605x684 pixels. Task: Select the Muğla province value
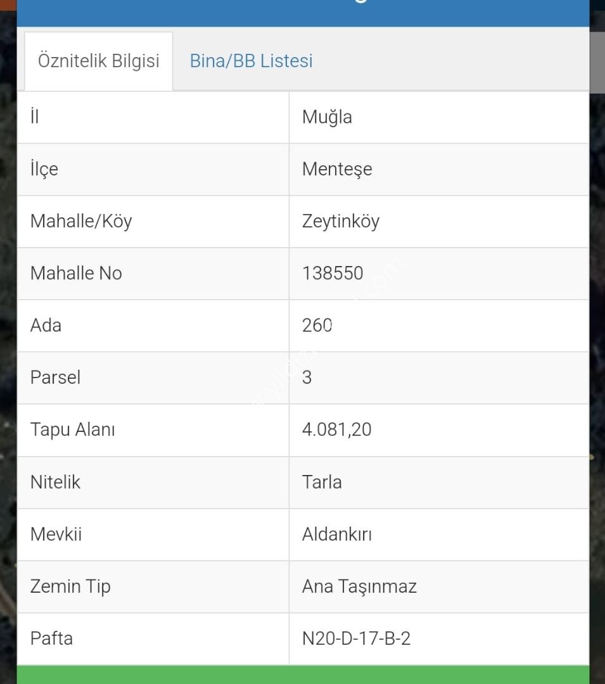click(x=327, y=117)
